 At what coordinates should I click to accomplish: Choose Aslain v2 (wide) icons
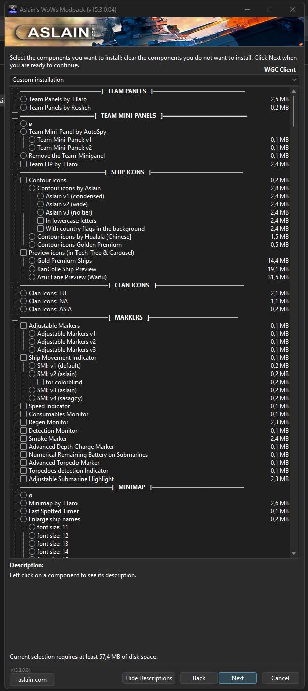(40, 204)
